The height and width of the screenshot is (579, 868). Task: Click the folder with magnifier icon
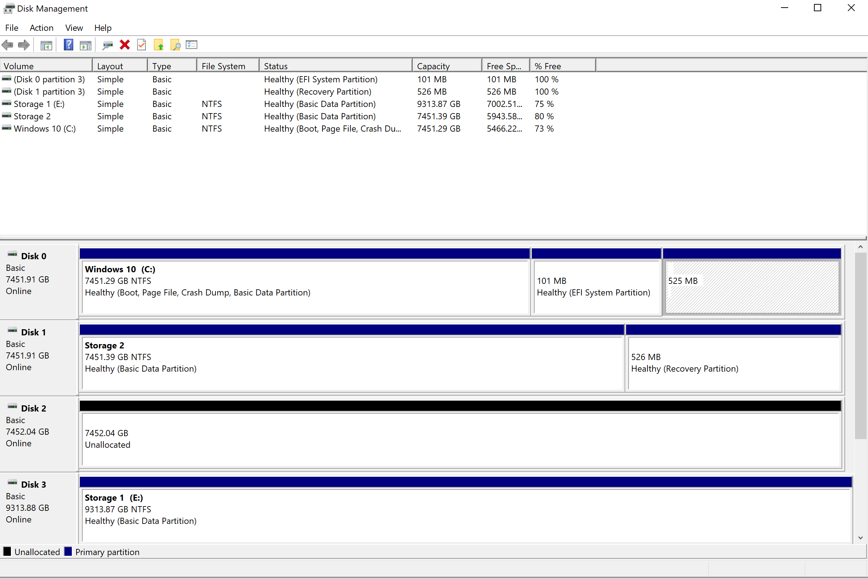[176, 45]
